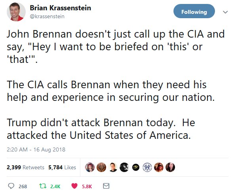This screenshot has width=234, height=193.
Task: Open the man in suit liker avatar
Action: (113, 167)
